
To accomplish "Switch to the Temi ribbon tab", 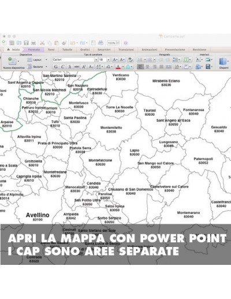I will 51,50.
